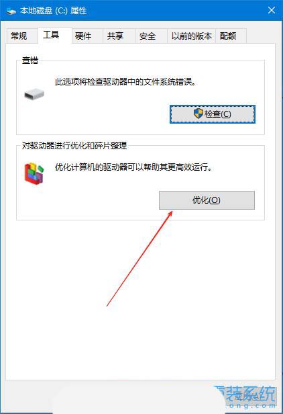Viewport: 283px width, 414px height.
Task: Click the drive icon in the title bar
Action: [x=11, y=11]
